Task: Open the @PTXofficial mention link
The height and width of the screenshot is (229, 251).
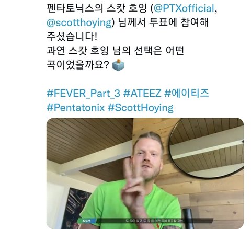Action: coord(184,8)
